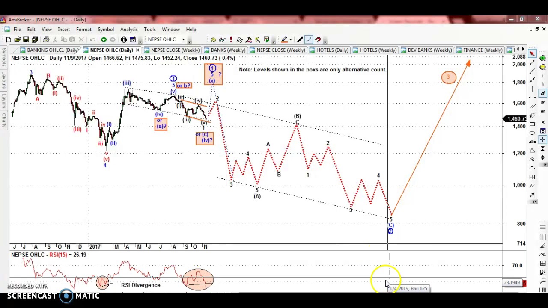Click the red exclamation scan icon
548x308 pixels.
click(231, 39)
